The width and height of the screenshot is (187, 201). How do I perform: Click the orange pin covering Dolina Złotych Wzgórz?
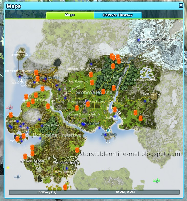[38, 79]
